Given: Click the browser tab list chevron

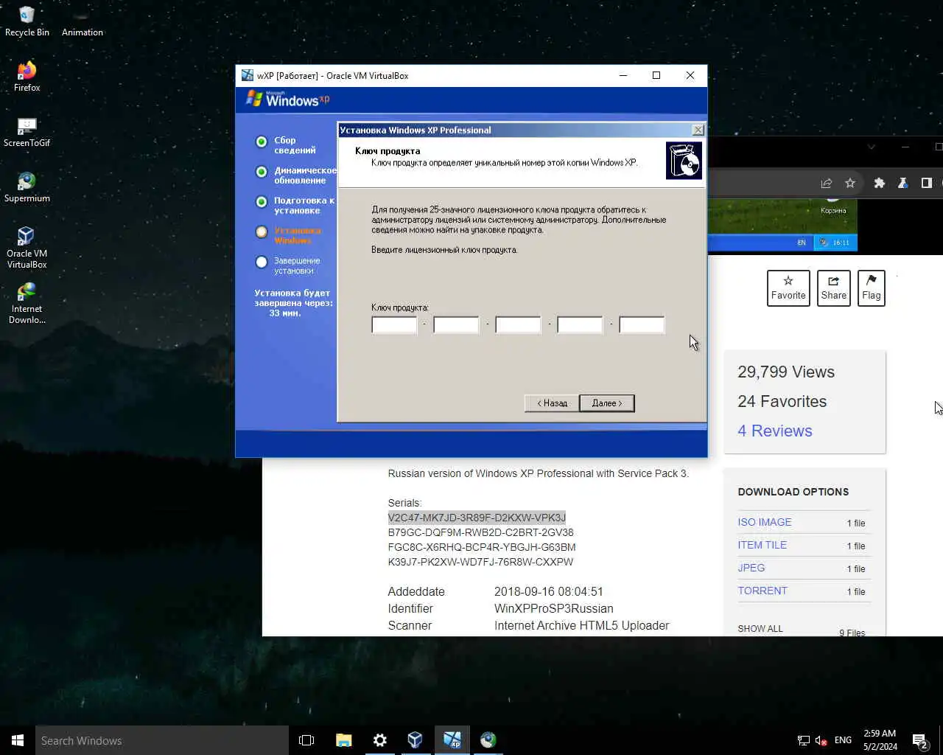Looking at the screenshot, I should pos(871,147).
